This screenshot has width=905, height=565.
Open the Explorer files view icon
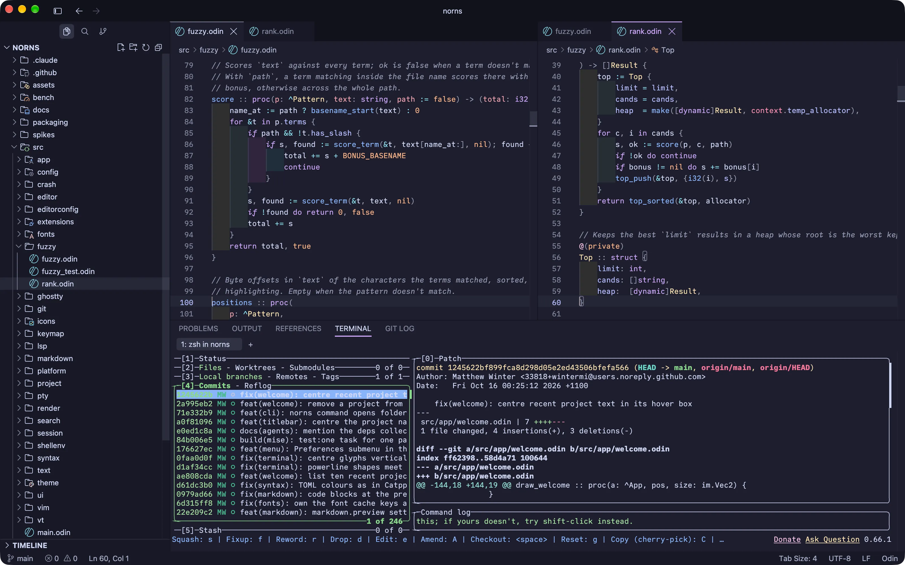(66, 31)
